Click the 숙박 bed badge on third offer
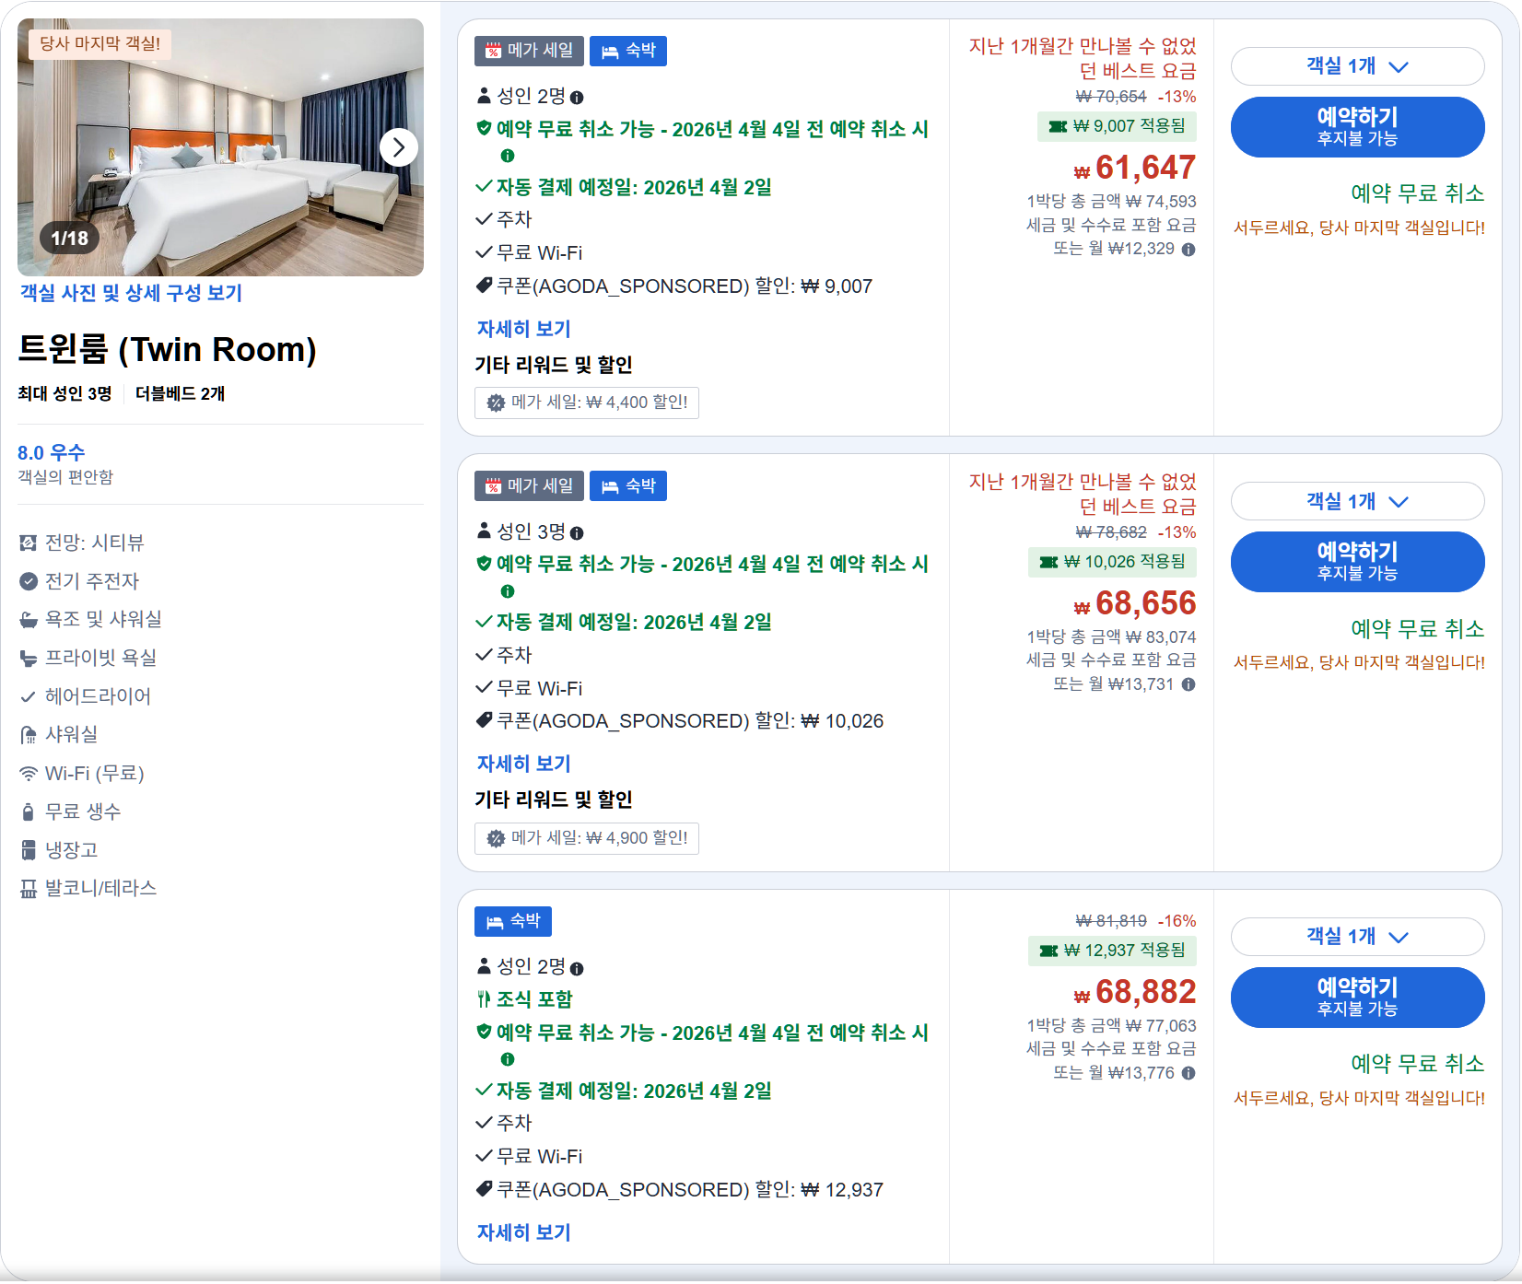The height and width of the screenshot is (1284, 1522). pos(513,921)
